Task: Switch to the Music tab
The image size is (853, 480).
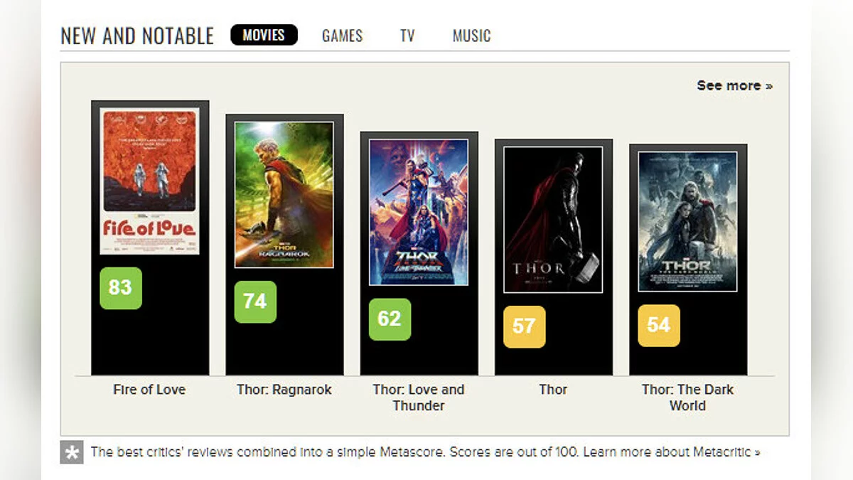Action: tap(471, 36)
